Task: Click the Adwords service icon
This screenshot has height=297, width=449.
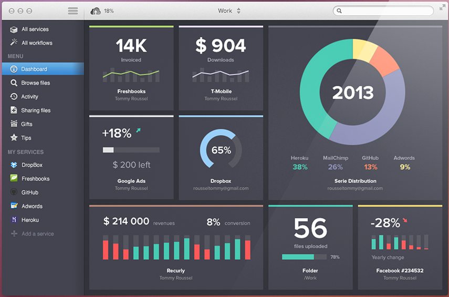Action: [14, 206]
